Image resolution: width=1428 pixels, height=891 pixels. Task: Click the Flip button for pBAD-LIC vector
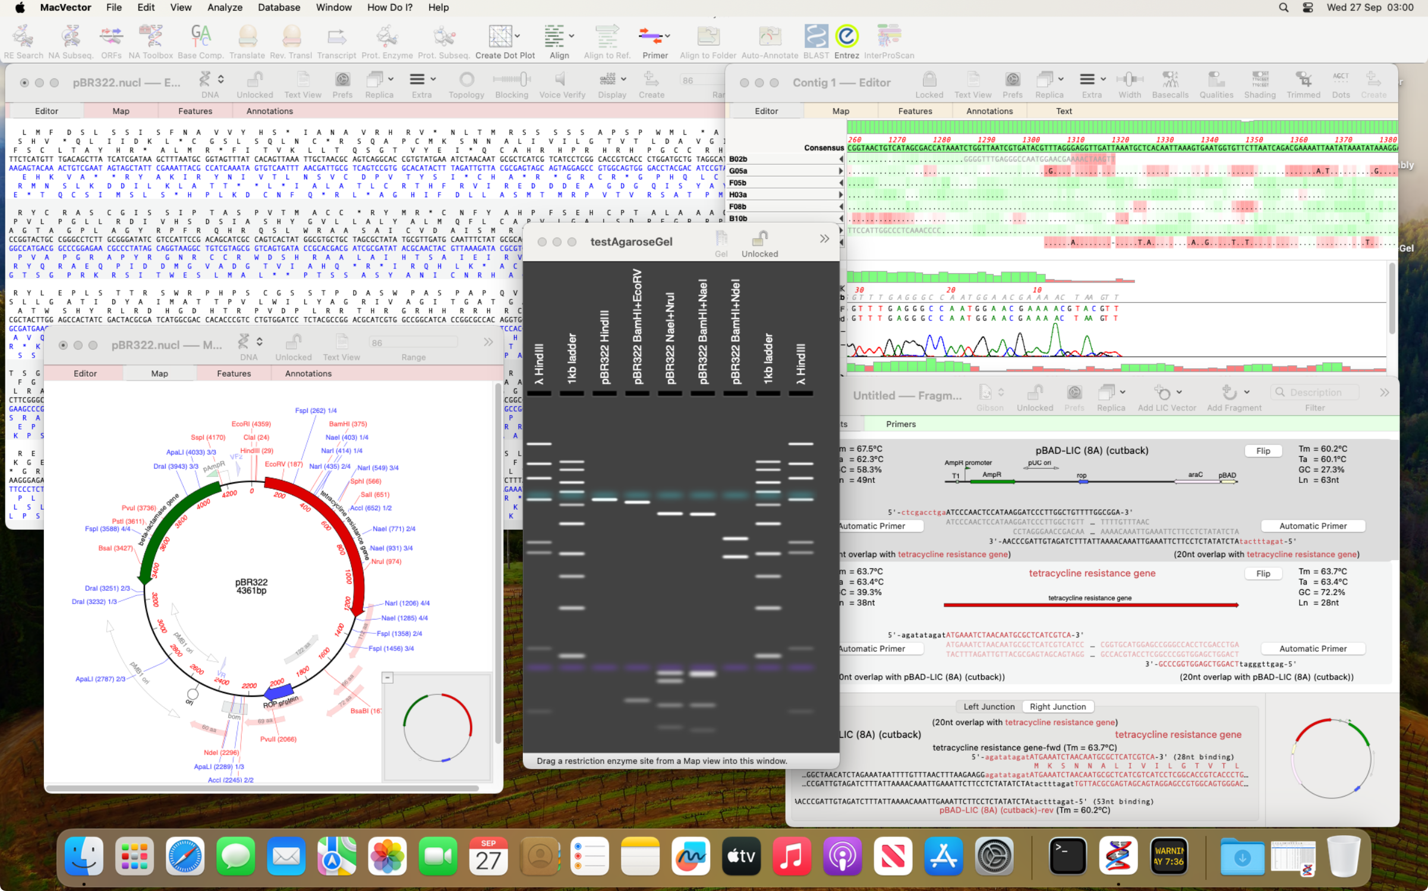[x=1263, y=451]
